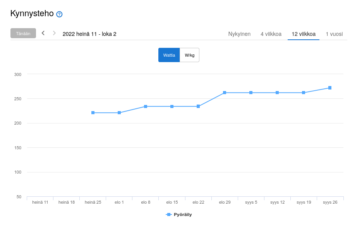Screen dimensions: 350x228
Task: Open the 1 vuosi tab
Action: pos(334,34)
